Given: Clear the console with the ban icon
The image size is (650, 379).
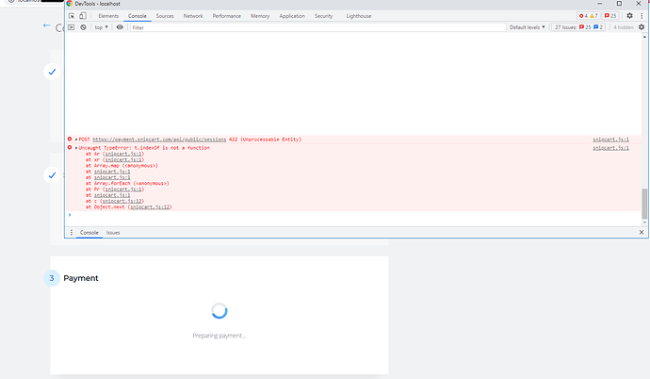Looking at the screenshot, I should point(83,27).
